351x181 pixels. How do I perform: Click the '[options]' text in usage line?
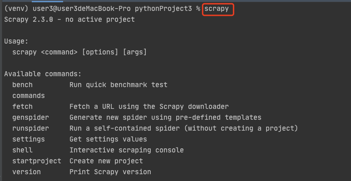point(100,52)
